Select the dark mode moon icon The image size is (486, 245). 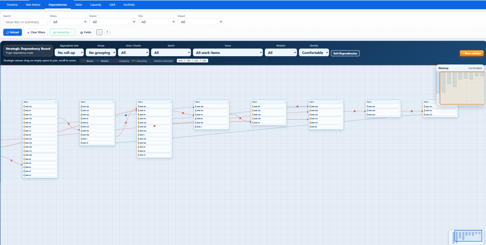point(99,32)
